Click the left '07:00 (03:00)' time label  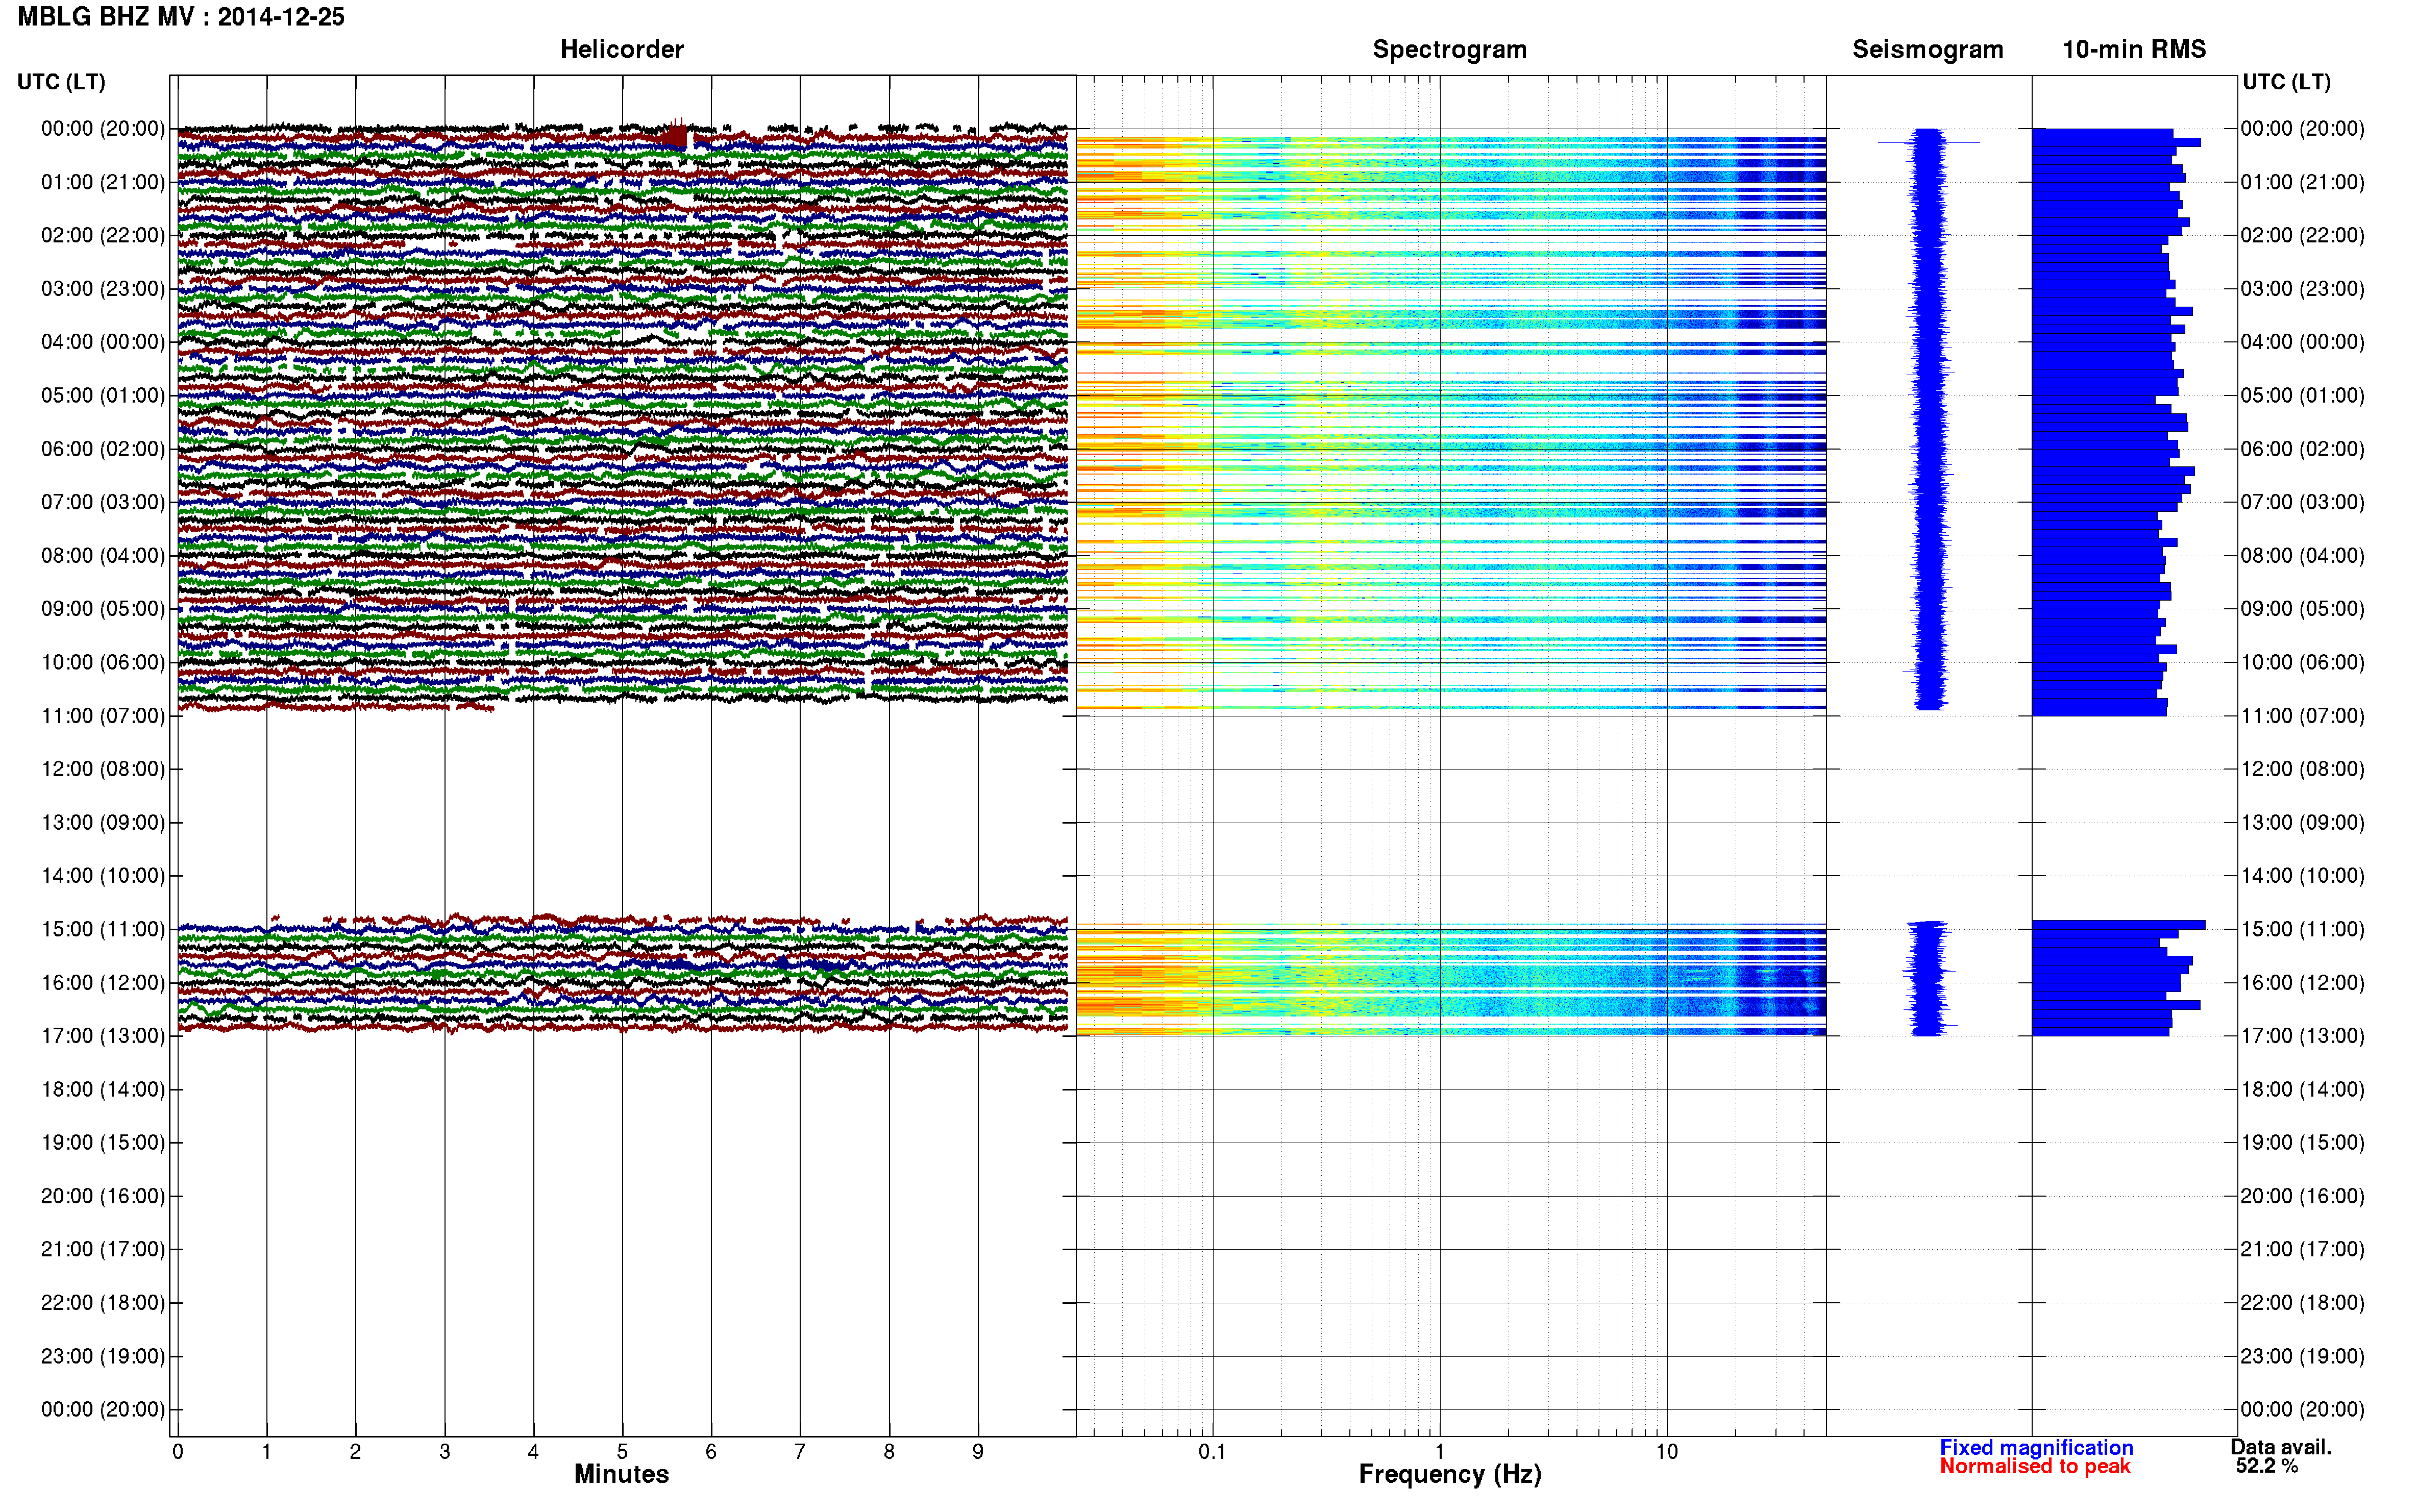pos(103,502)
